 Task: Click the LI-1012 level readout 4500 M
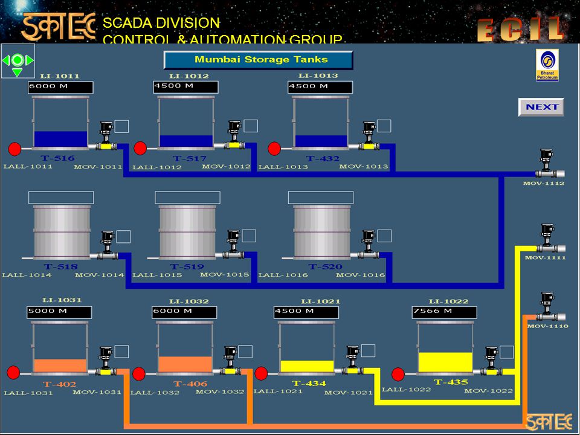coord(185,87)
